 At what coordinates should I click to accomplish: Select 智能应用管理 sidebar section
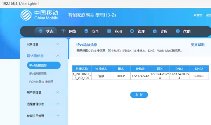pyautogui.click(x=35, y=116)
